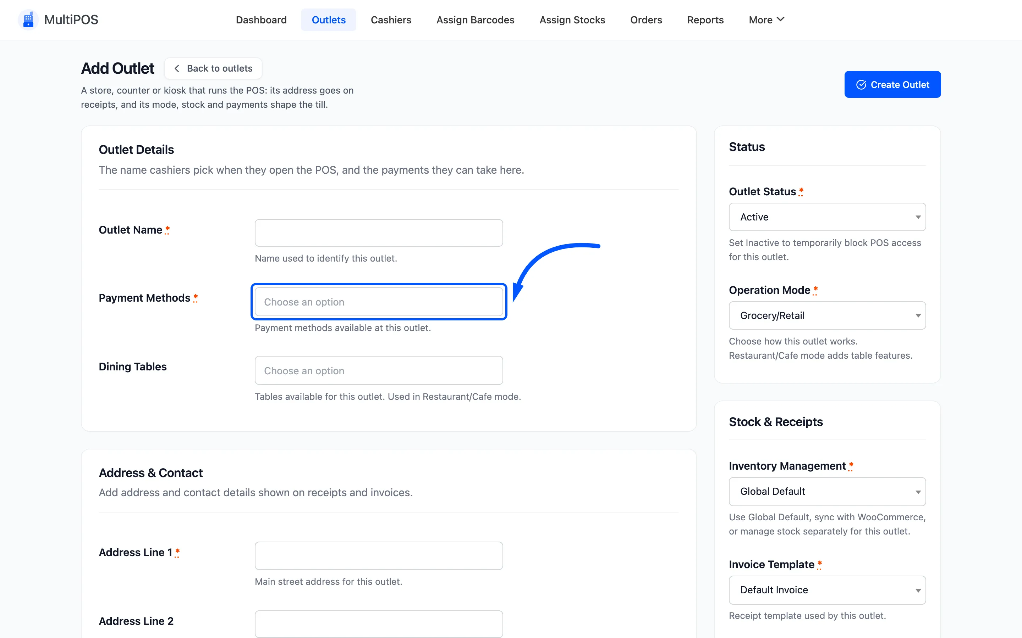The width and height of the screenshot is (1022, 638).
Task: Go to the Orders tab
Action: (646, 20)
